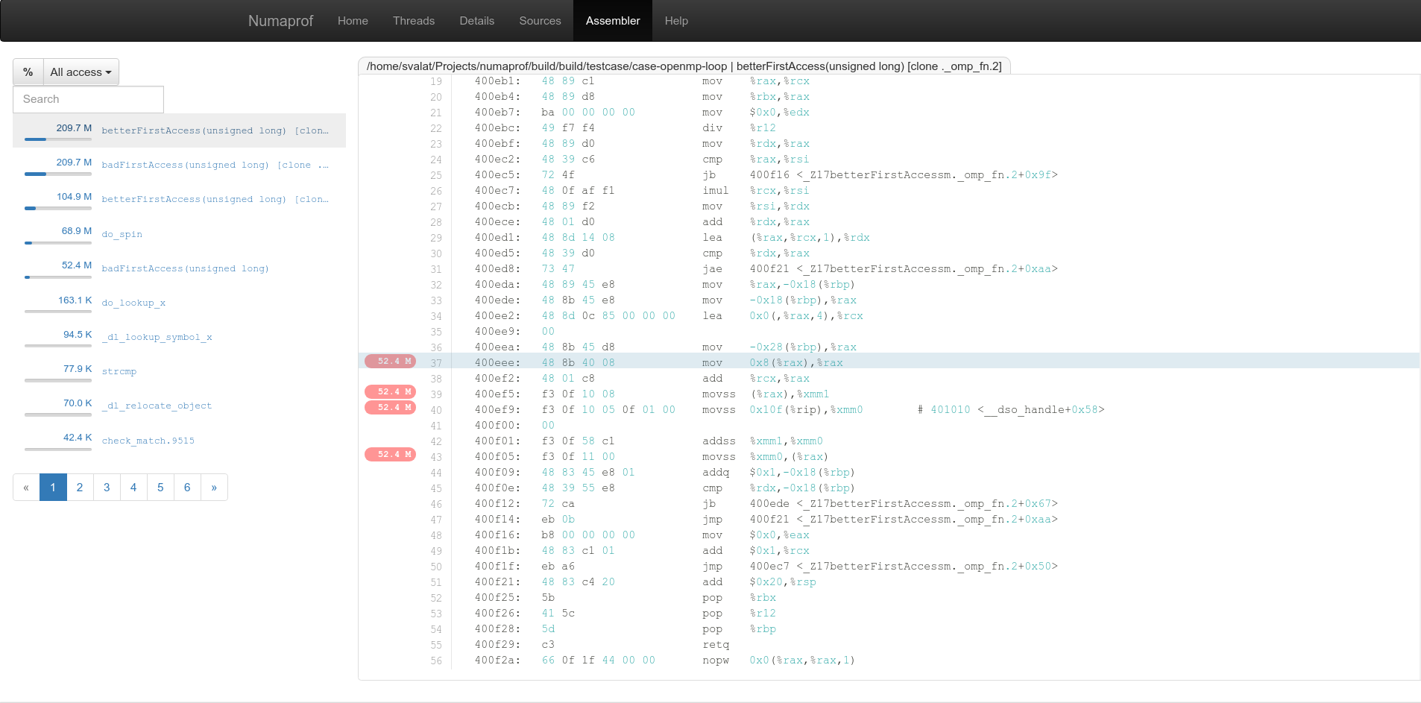Open the Help menu item
Image resolution: width=1421 pixels, height=703 pixels.
tap(676, 21)
